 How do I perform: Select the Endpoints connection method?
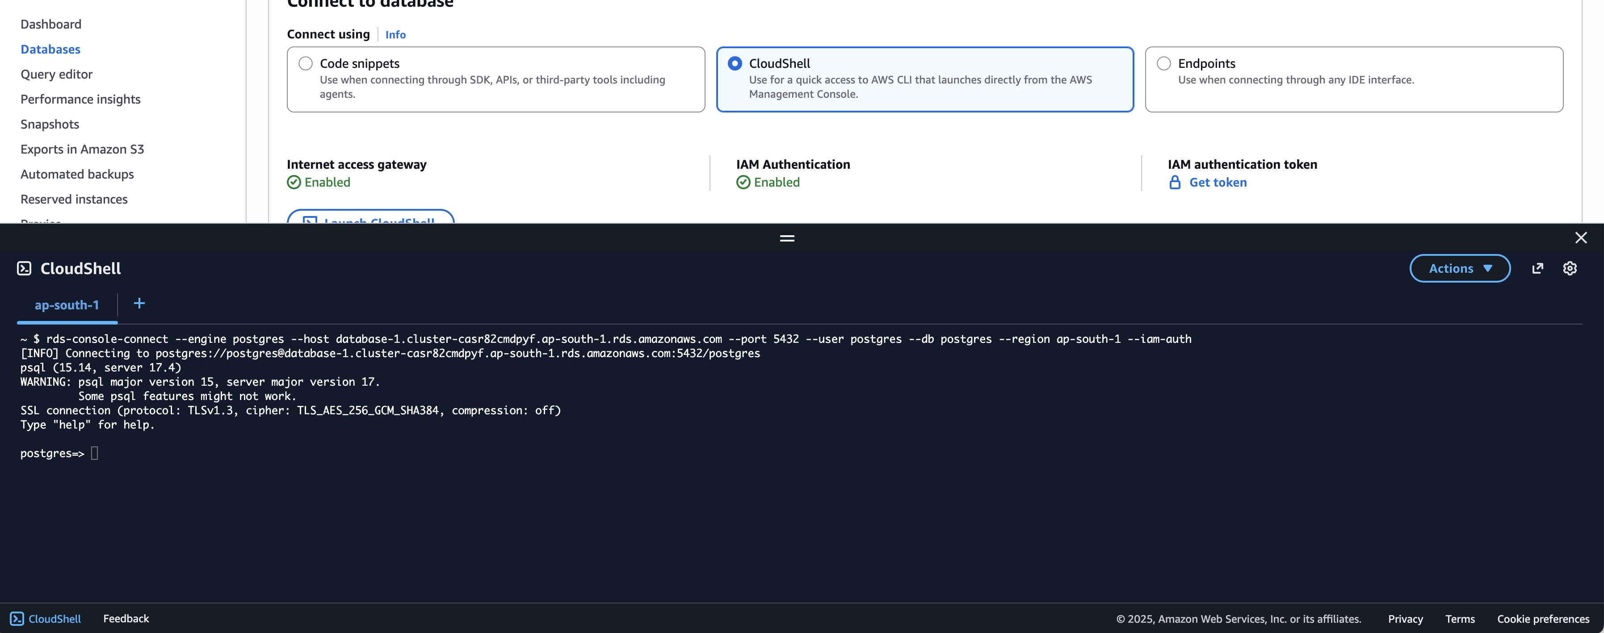click(1164, 63)
